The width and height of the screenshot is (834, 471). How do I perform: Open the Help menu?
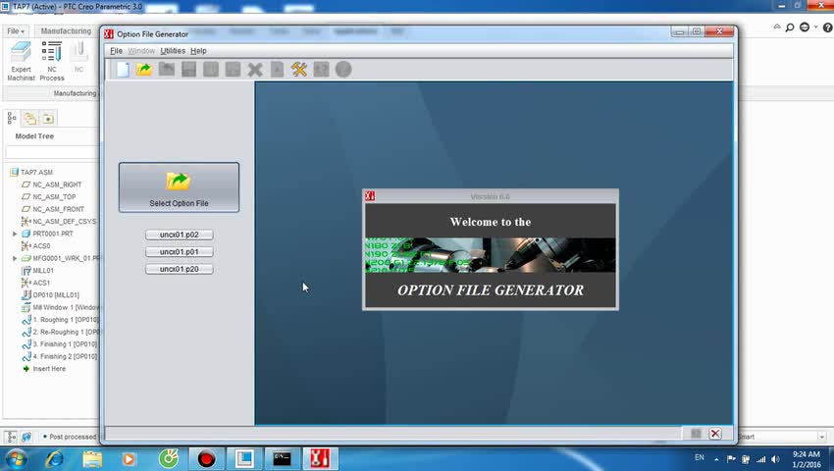click(x=198, y=51)
